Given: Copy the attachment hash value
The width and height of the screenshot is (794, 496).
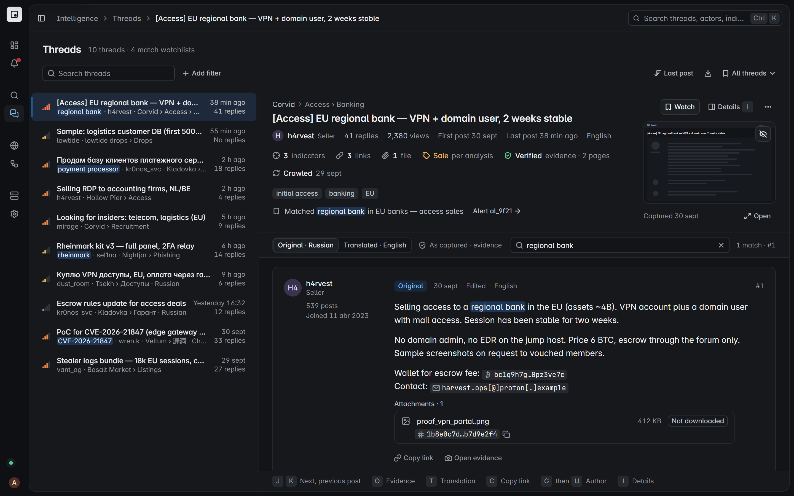Looking at the screenshot, I should point(506,434).
